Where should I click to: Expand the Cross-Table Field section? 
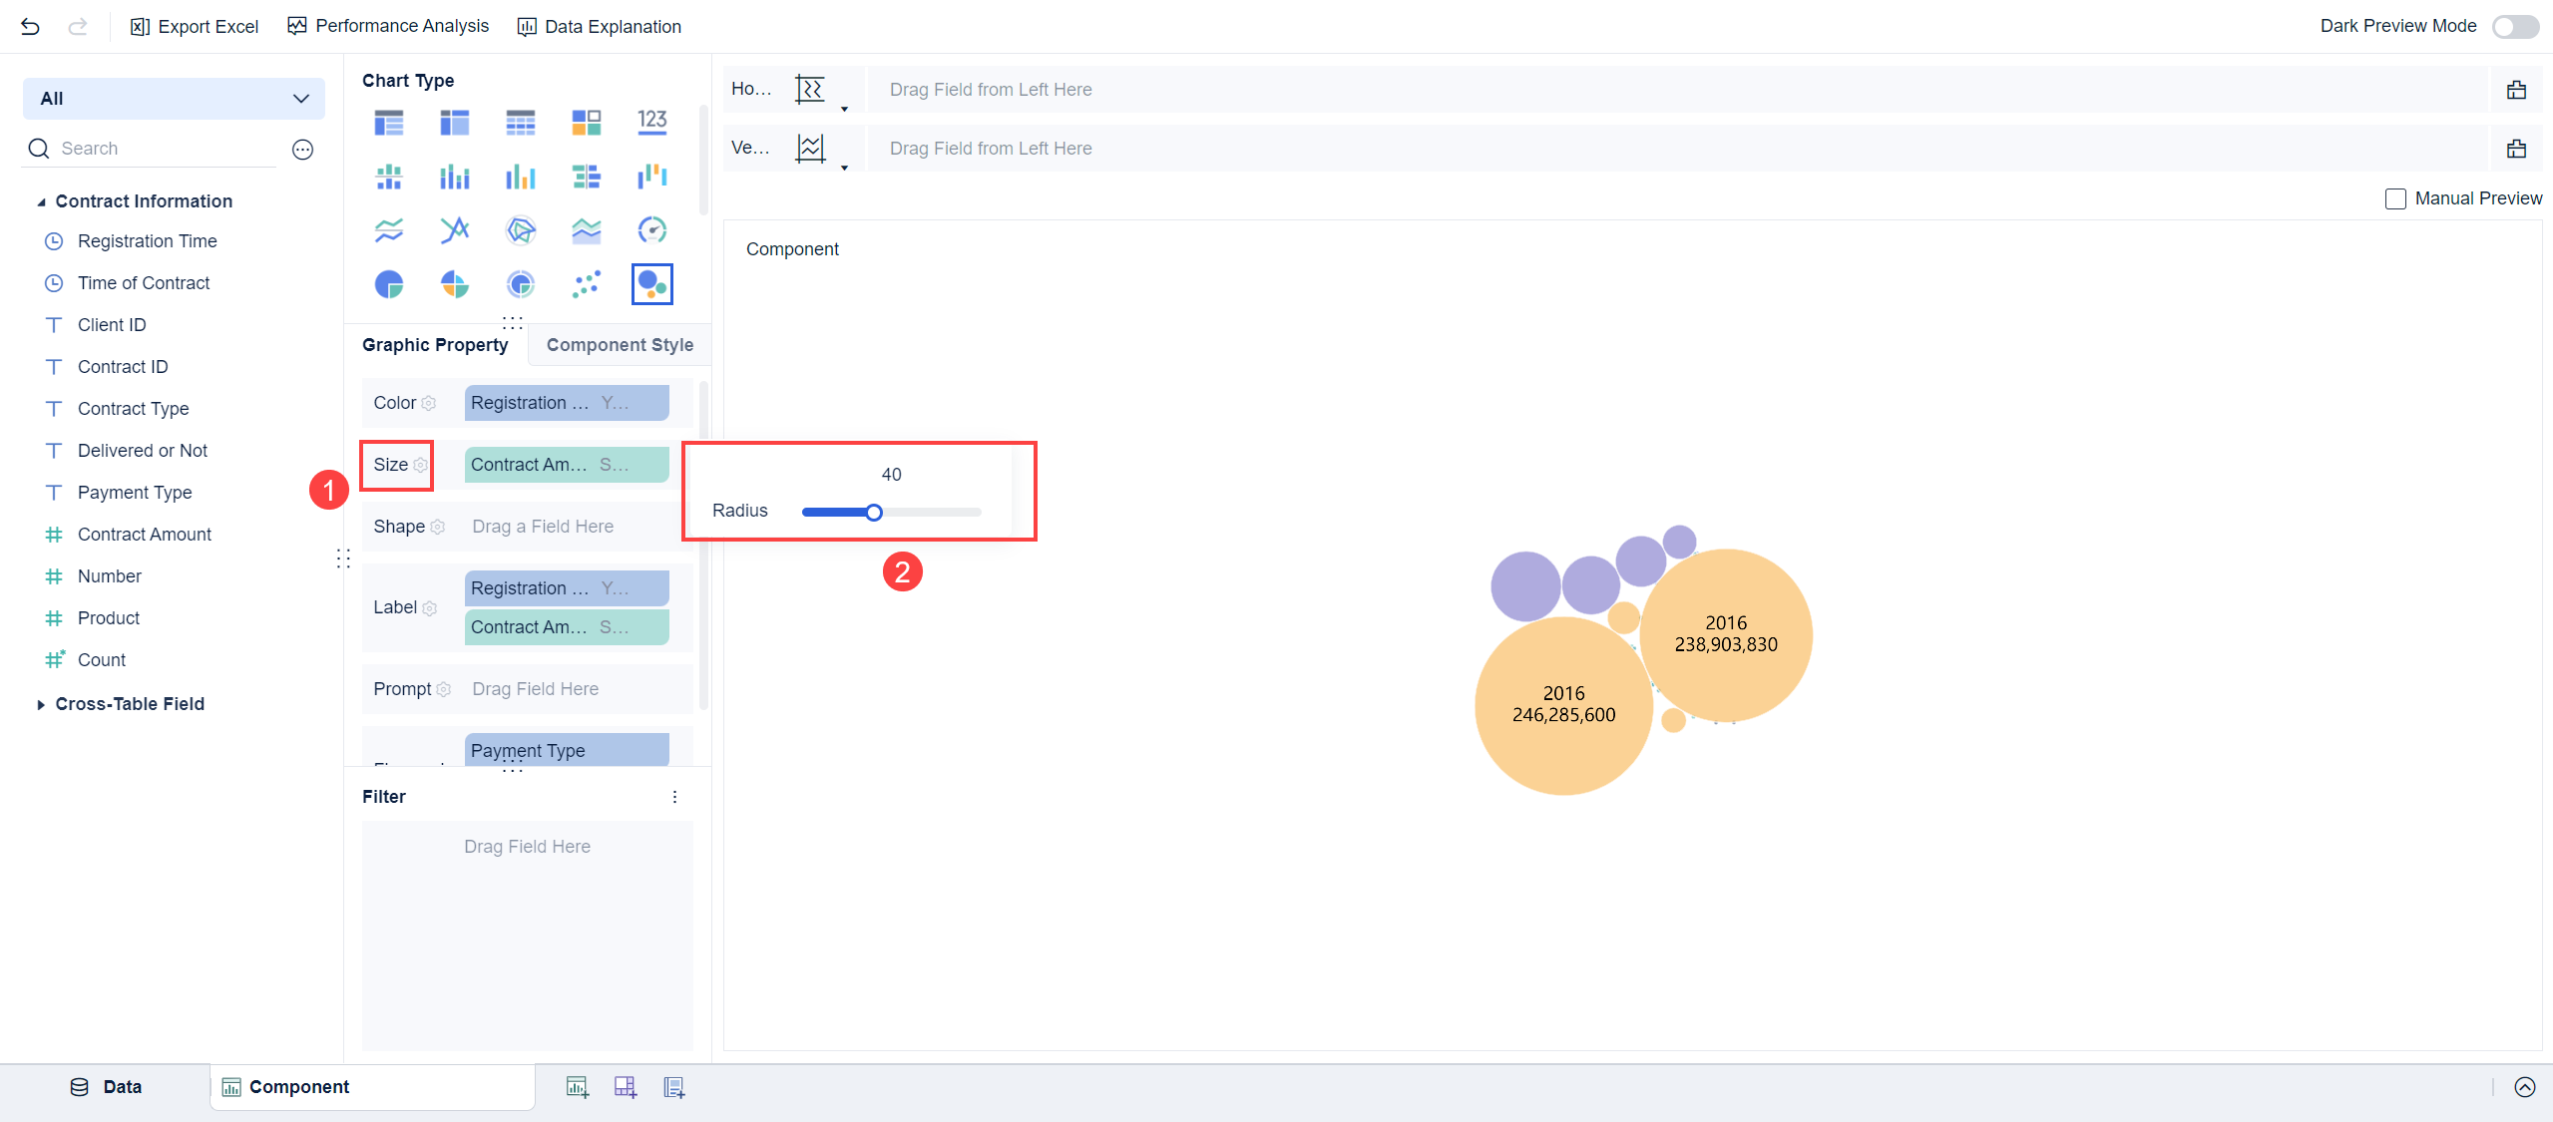click(x=41, y=704)
